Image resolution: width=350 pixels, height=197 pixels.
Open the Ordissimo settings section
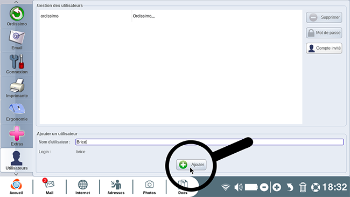pos(17,17)
